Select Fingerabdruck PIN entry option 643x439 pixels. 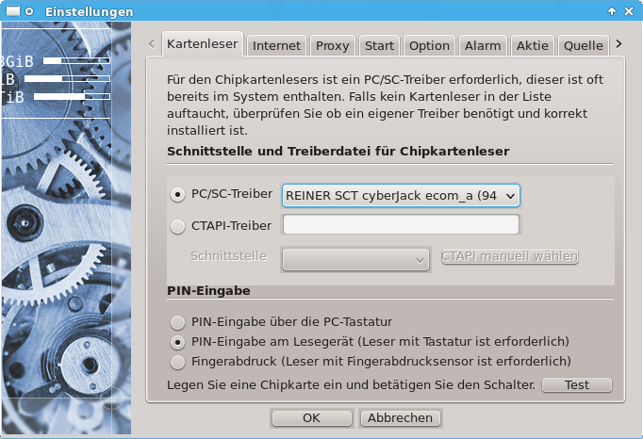tap(177, 361)
